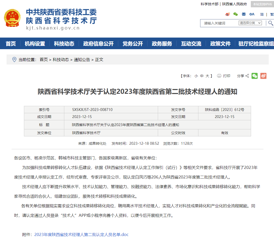Click the printer icon

pyautogui.click(x=219, y=76)
